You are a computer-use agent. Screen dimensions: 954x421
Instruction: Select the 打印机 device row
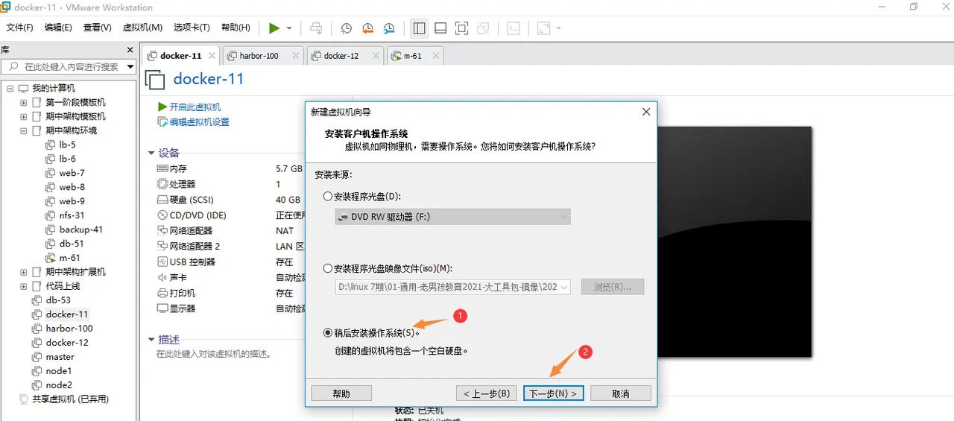coord(230,293)
